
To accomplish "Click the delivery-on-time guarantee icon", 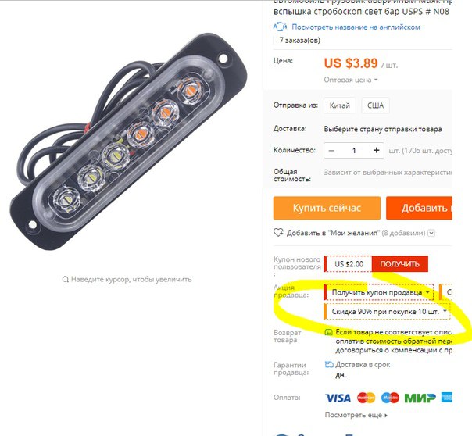I will pyautogui.click(x=329, y=365).
